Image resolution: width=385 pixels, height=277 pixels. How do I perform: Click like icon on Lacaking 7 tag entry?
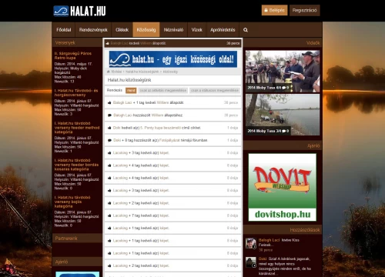[109, 215]
